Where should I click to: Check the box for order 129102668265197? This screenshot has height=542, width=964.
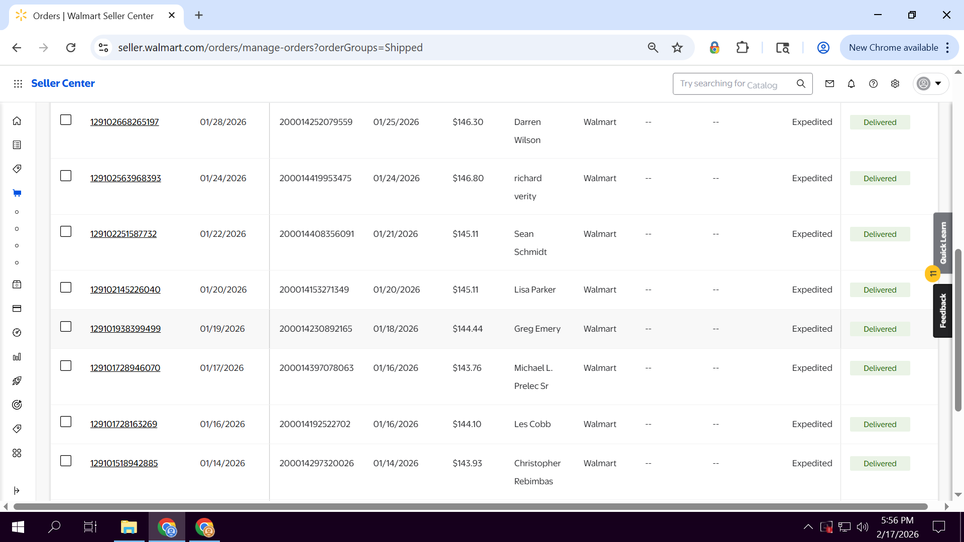66,120
